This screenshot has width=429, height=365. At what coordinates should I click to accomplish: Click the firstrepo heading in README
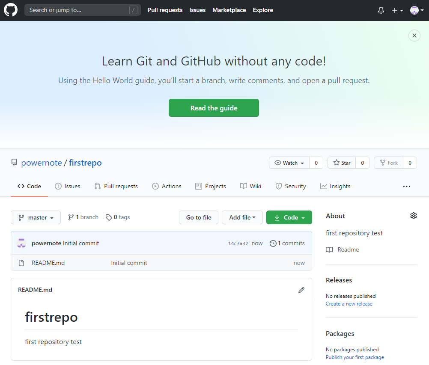[x=51, y=317]
